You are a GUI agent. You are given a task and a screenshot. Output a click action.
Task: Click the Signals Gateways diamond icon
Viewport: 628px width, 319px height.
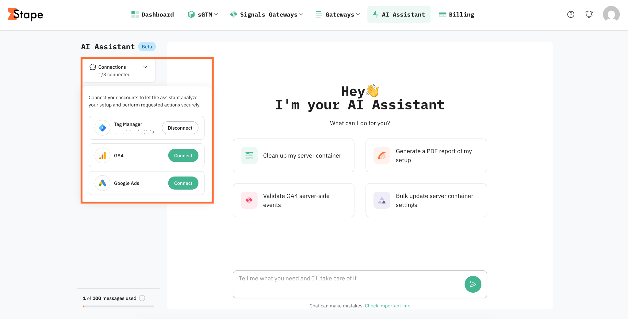[234, 14]
